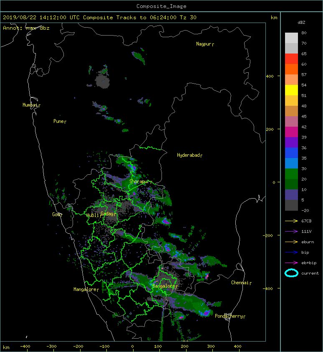Viewport: 323px width, 352px height.
Task: Click the cyan current ellipse icon
Action: pyautogui.click(x=291, y=273)
